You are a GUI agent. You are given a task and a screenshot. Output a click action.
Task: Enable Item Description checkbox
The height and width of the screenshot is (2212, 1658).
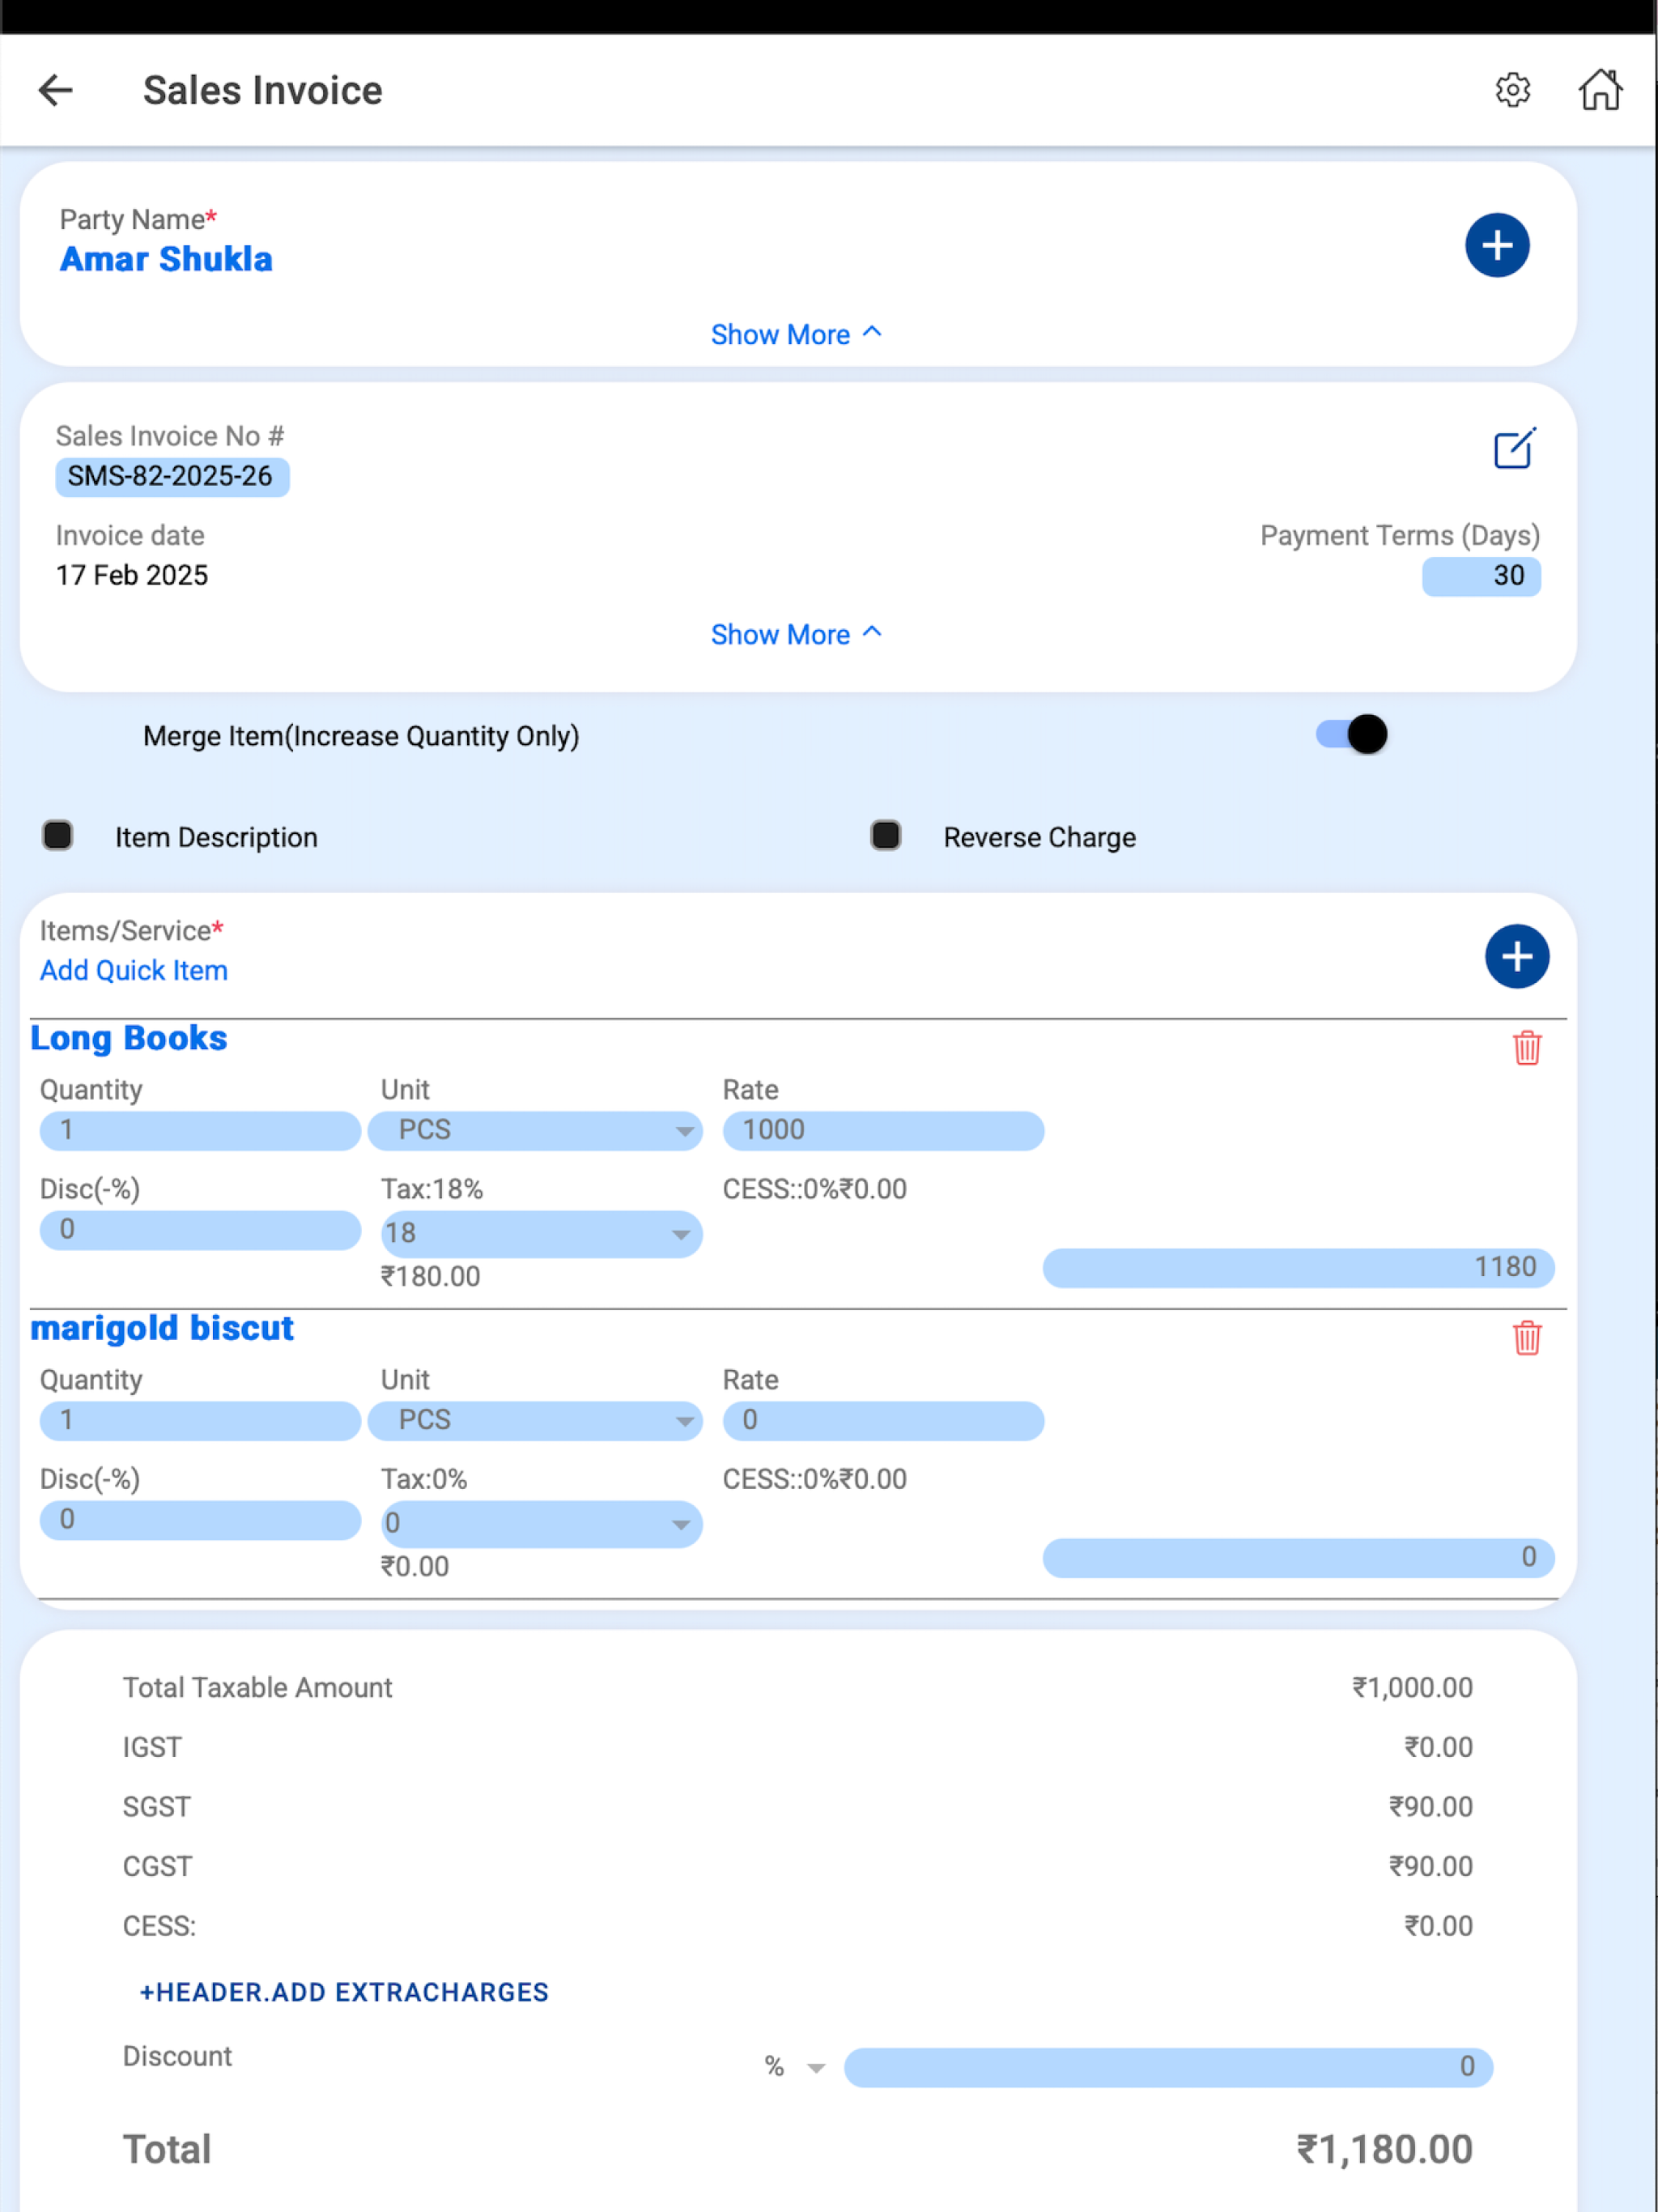tap(58, 835)
